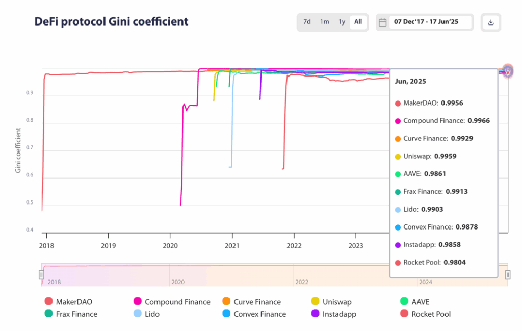Toggle Convex Finance series in legend

click(x=254, y=314)
